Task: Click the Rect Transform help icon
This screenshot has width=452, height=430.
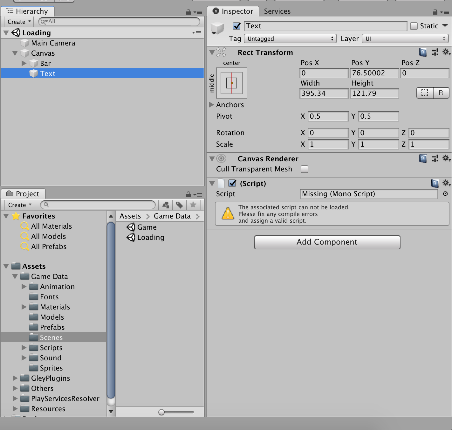Action: [x=423, y=52]
